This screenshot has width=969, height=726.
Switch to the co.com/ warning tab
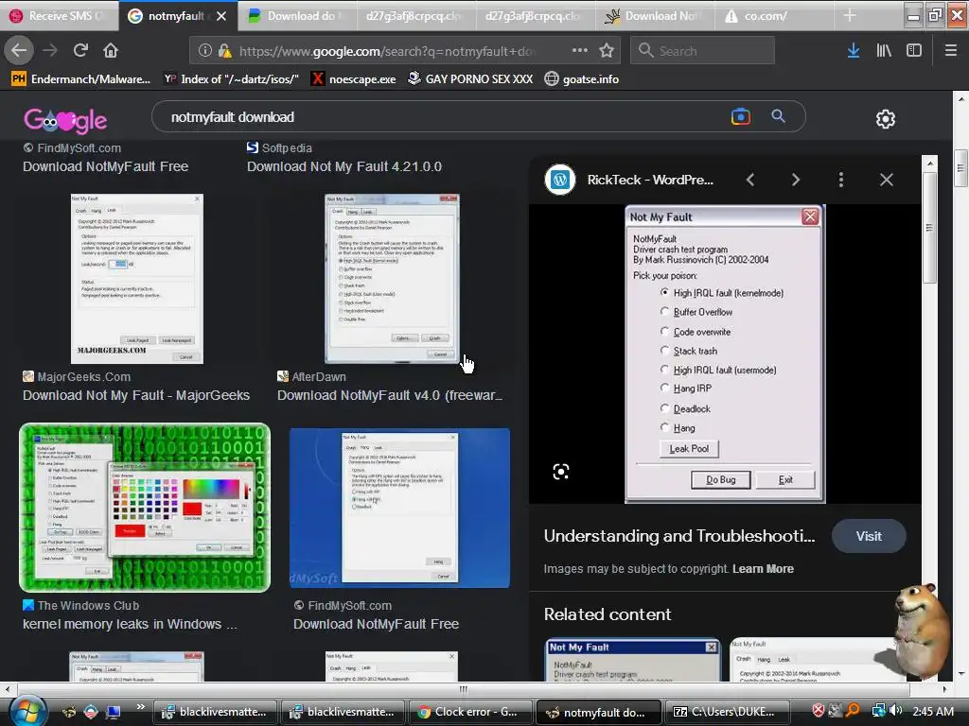click(774, 16)
